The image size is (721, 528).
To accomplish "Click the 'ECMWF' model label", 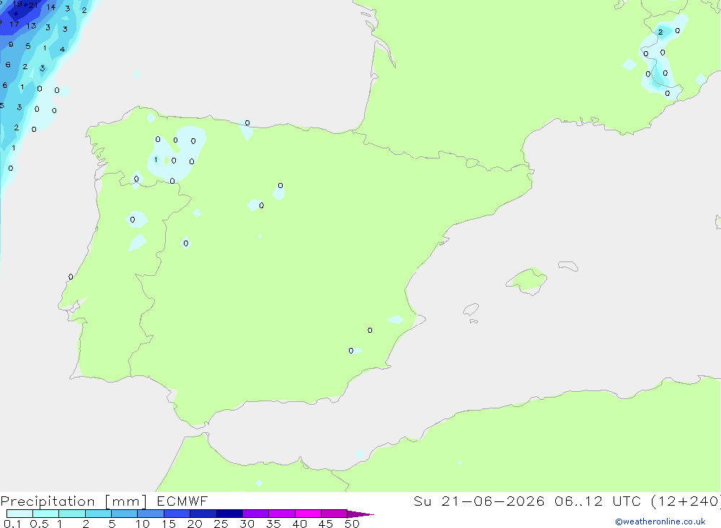I will [182, 501].
